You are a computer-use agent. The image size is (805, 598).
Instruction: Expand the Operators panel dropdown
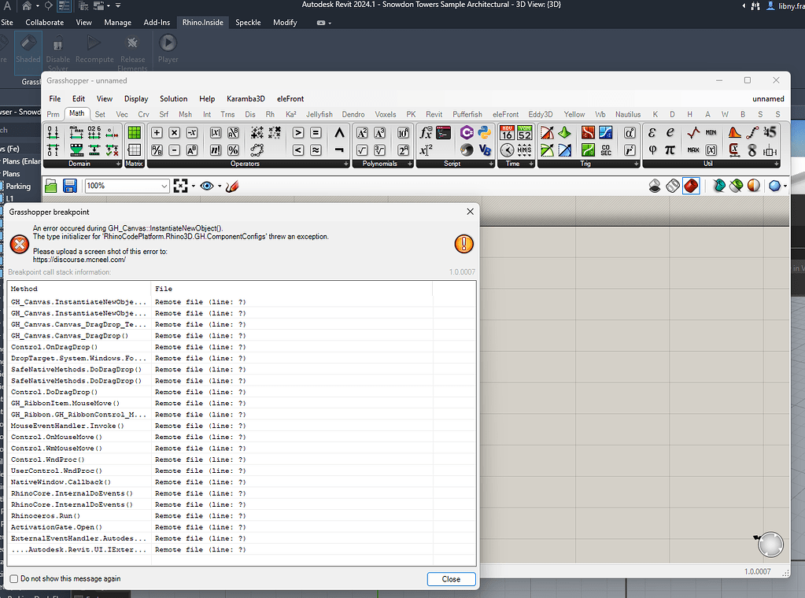tap(346, 163)
